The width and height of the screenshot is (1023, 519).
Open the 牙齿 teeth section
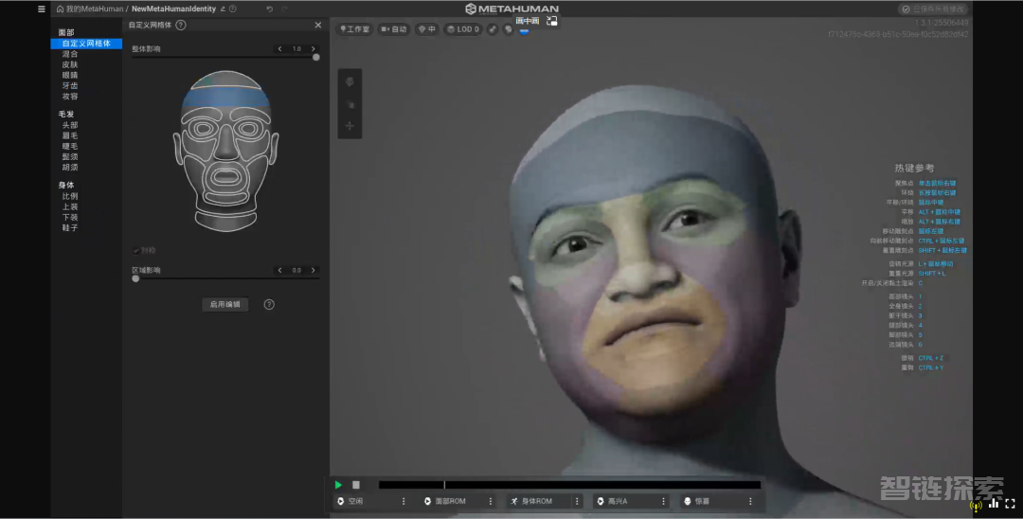coord(70,85)
